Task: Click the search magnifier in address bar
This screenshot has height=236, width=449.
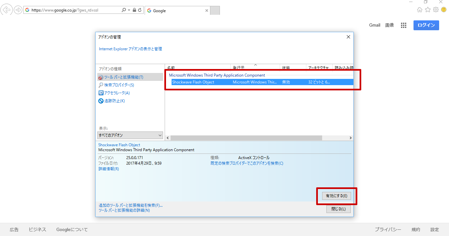Action: tap(124, 10)
